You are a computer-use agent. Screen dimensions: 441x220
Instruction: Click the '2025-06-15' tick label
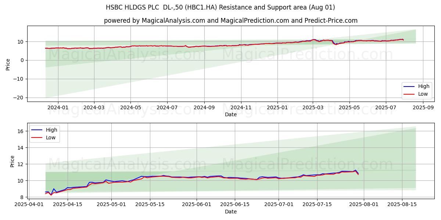tap(236, 205)
